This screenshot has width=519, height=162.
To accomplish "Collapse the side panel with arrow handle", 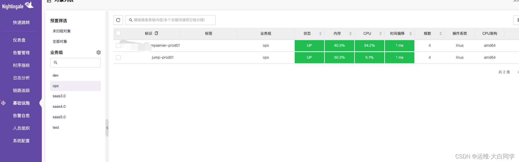I will tap(107, 128).
